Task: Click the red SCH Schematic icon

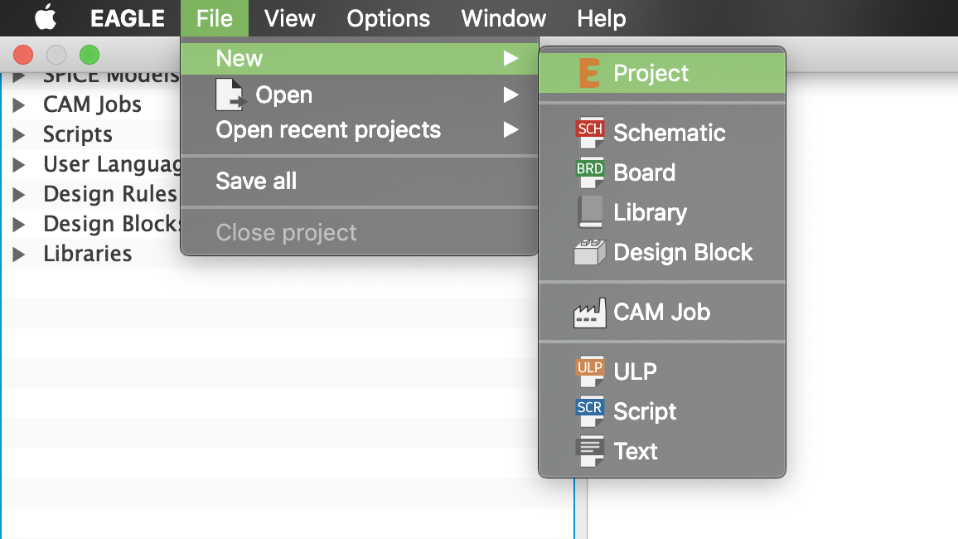Action: 589,133
